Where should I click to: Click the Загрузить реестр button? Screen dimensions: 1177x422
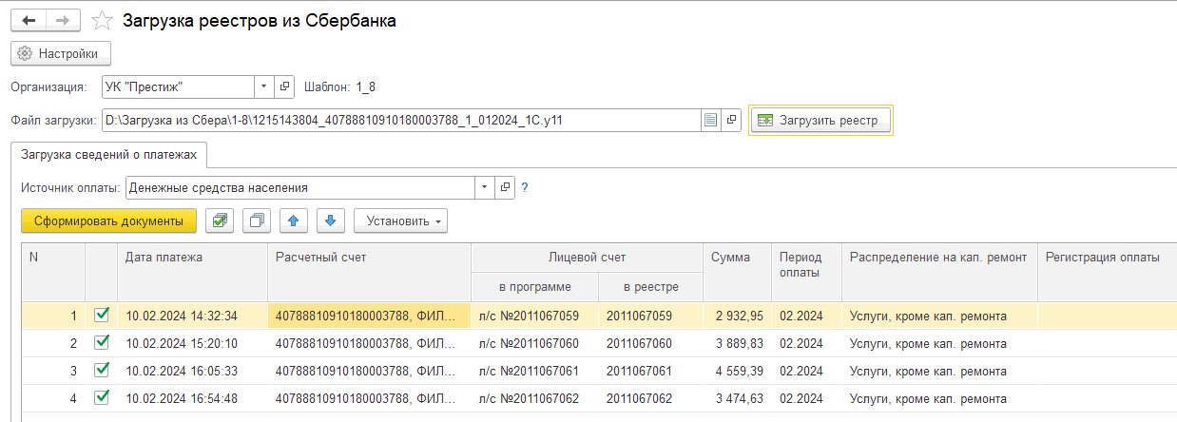point(821,121)
